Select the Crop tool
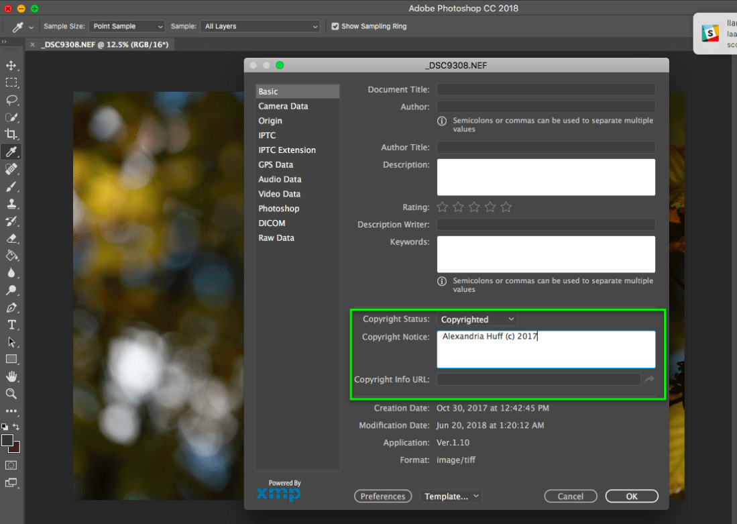 pos(12,134)
